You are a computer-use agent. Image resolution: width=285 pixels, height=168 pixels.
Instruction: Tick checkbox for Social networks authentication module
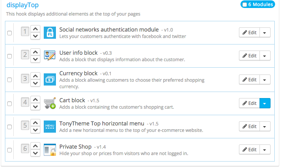click(10, 33)
